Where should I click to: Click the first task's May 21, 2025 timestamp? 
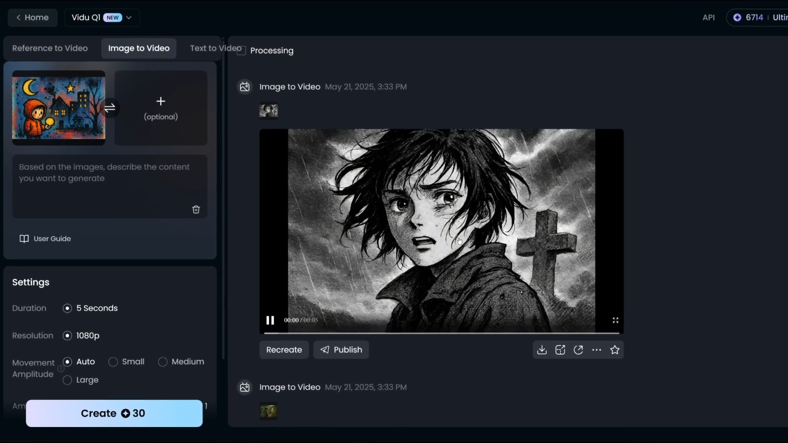coord(366,87)
